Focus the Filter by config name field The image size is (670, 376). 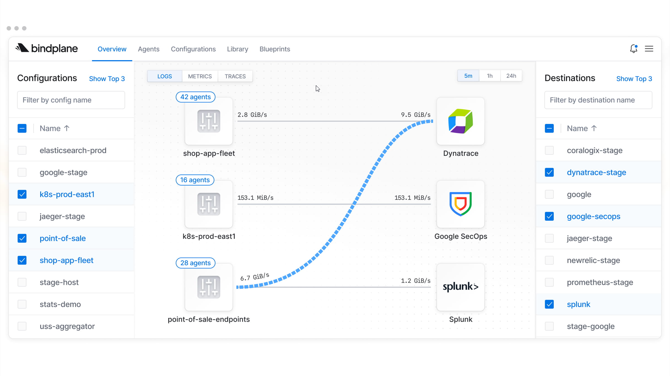[71, 100]
